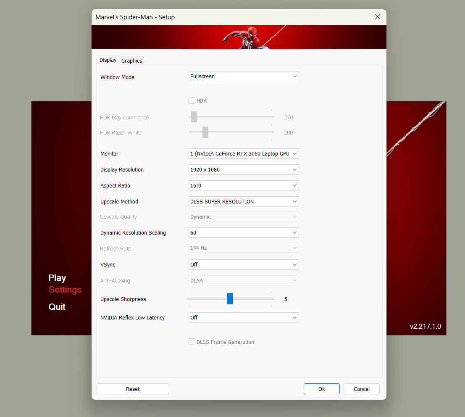Select the Display tab
Image resolution: width=465 pixels, height=417 pixels.
point(108,60)
